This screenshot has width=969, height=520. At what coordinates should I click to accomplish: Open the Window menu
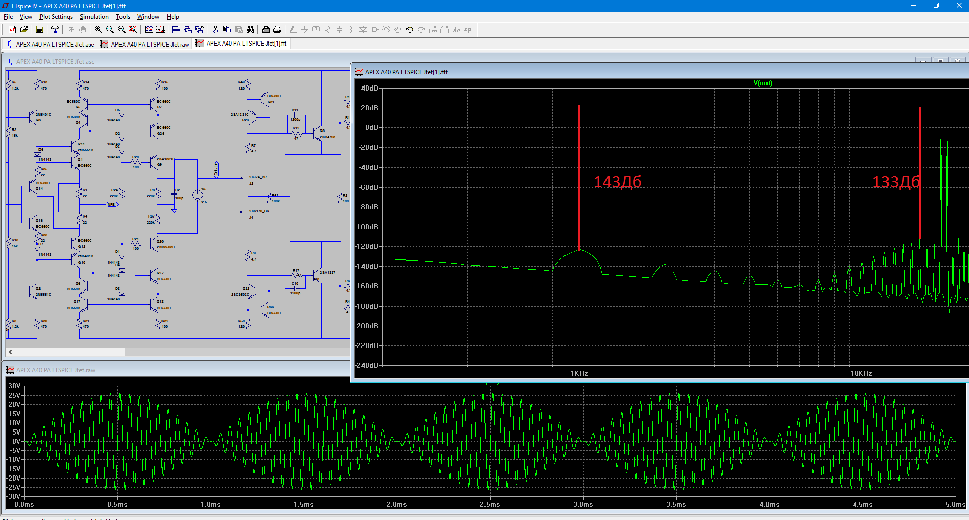coord(148,17)
